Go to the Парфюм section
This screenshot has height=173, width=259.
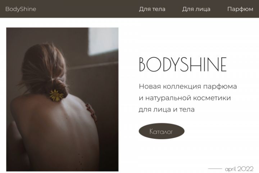pos(240,9)
